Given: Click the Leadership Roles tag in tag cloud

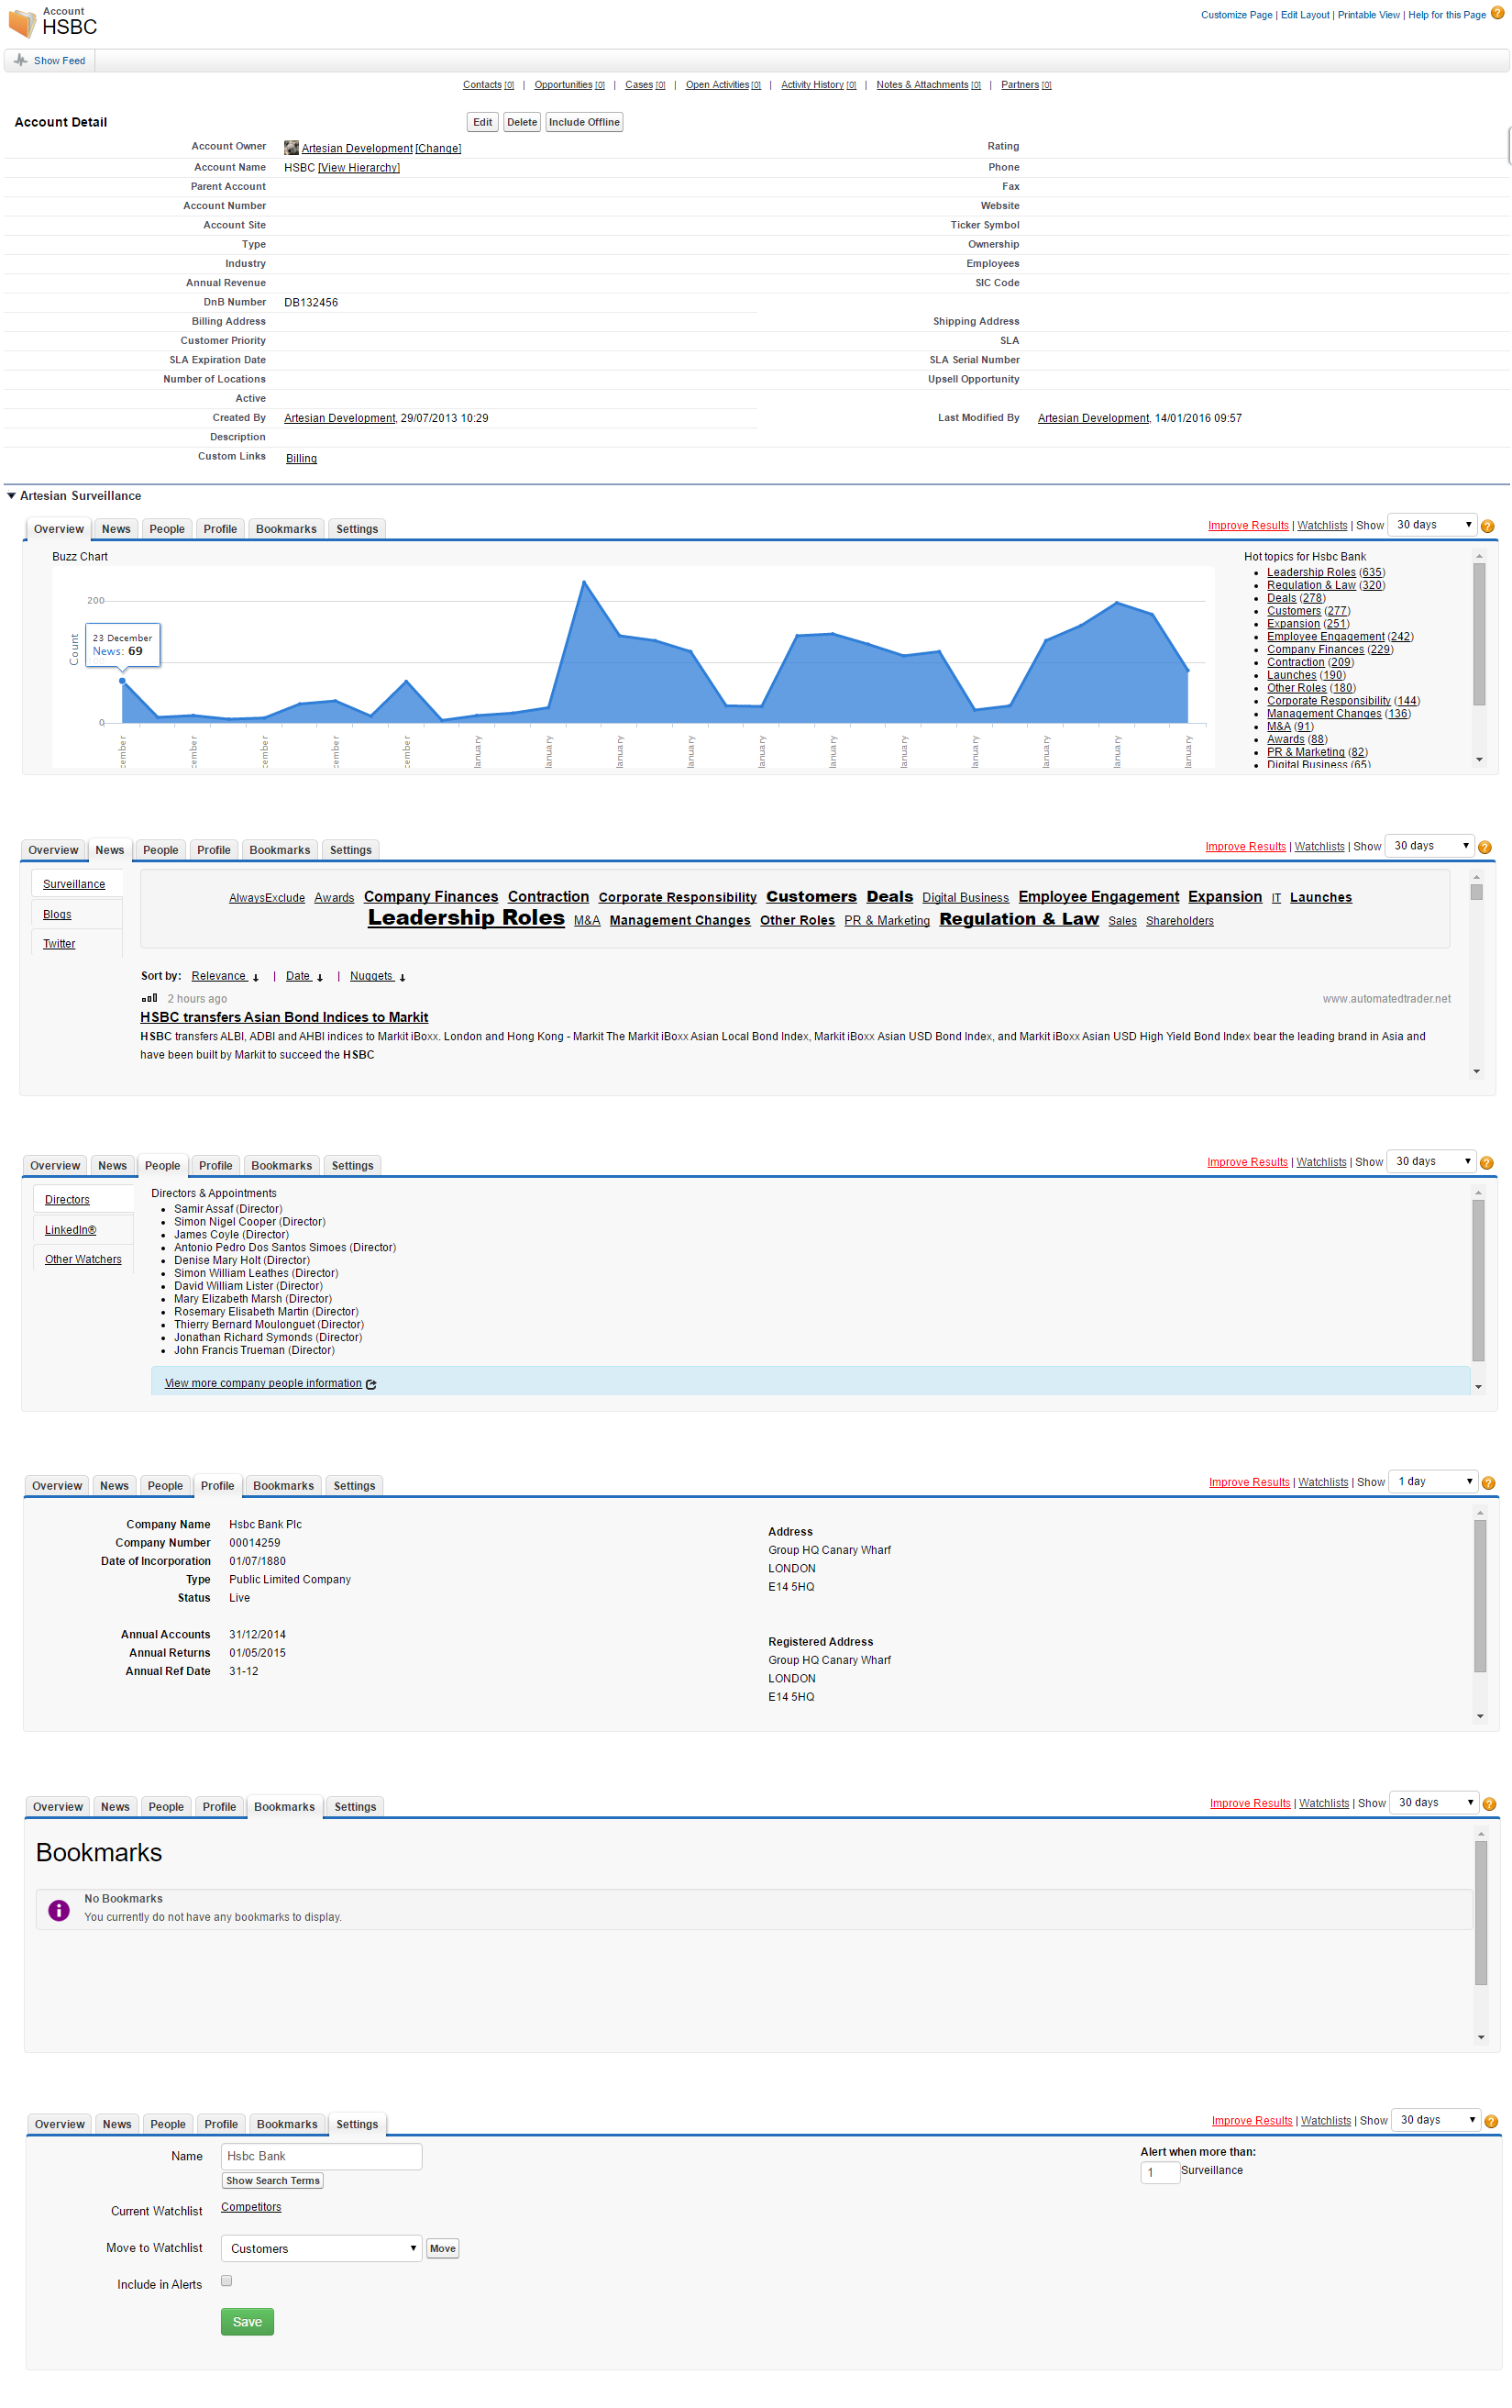Looking at the screenshot, I should [466, 918].
